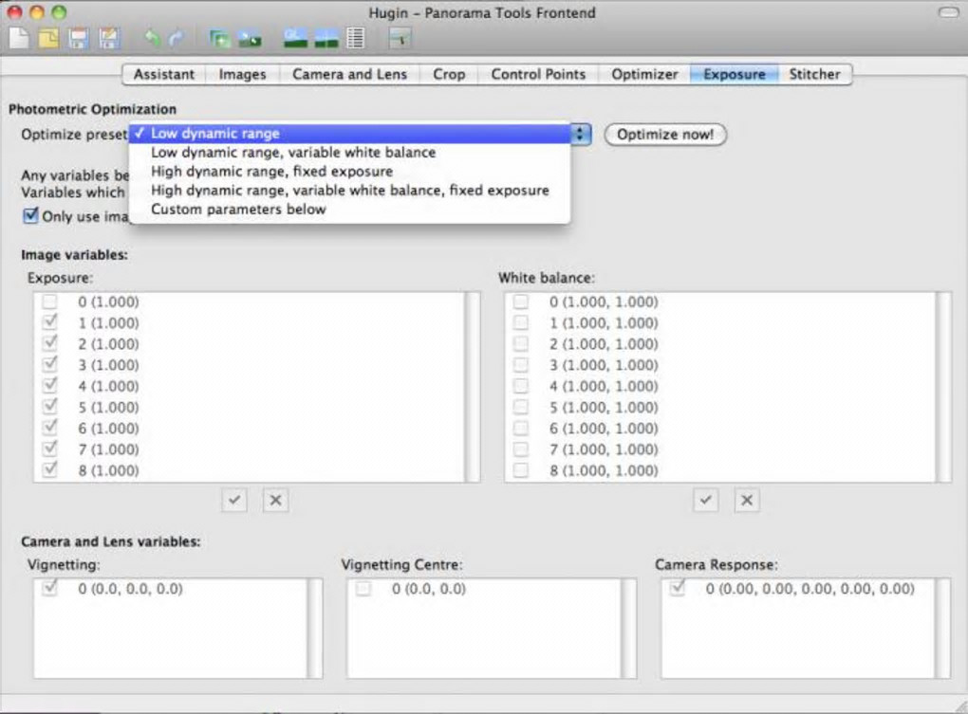
Task: Click the green Undo arrow
Action: 152,39
